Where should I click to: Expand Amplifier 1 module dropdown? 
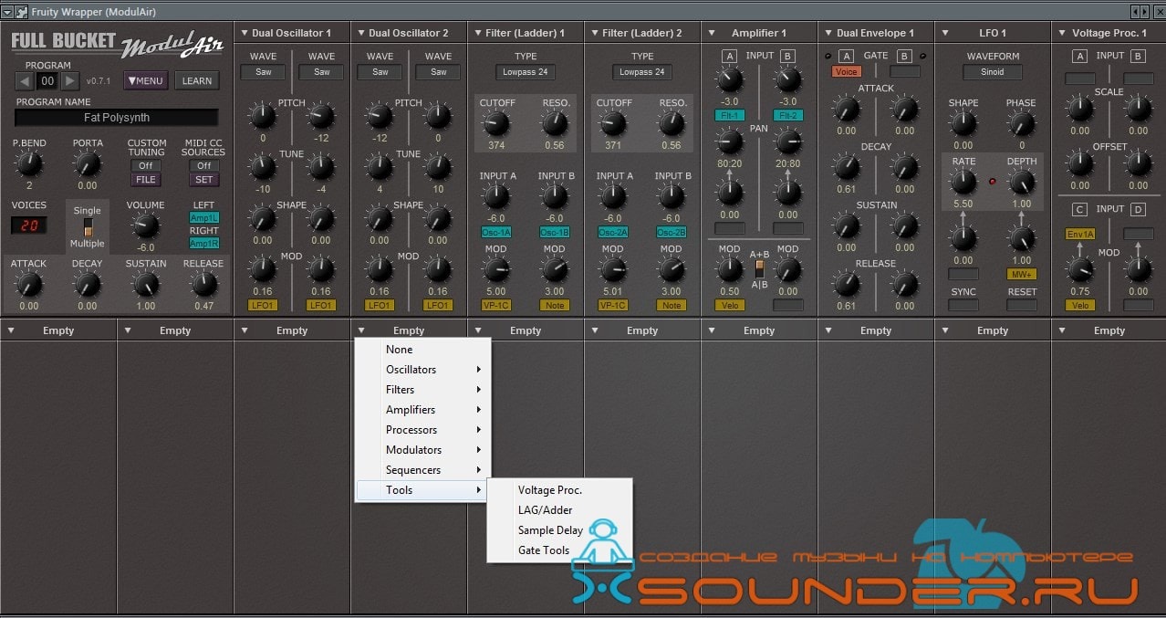711,33
